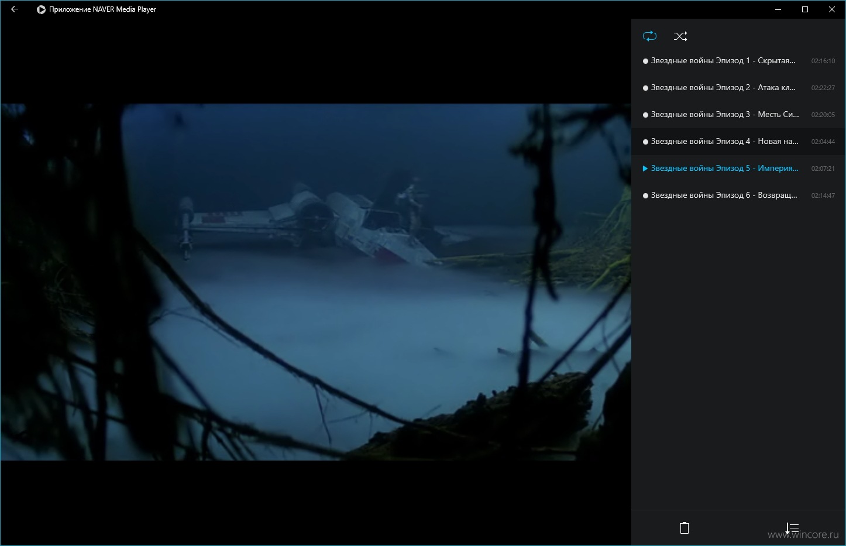
Task: Select the currently playing Эпизод 5 item
Action: coord(738,169)
